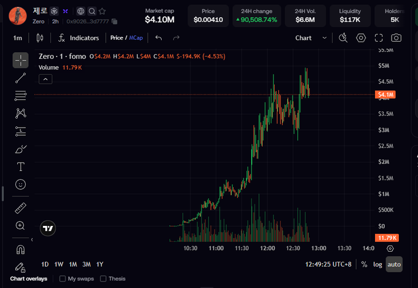Image resolution: width=418 pixels, height=288 pixels.
Task: Click the Market cap $4.10M value
Action: (159, 20)
